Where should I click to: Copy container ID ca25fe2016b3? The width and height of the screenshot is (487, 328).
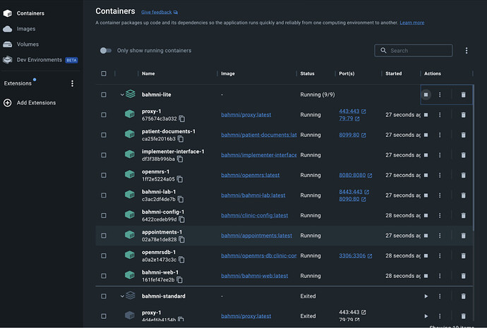click(181, 139)
